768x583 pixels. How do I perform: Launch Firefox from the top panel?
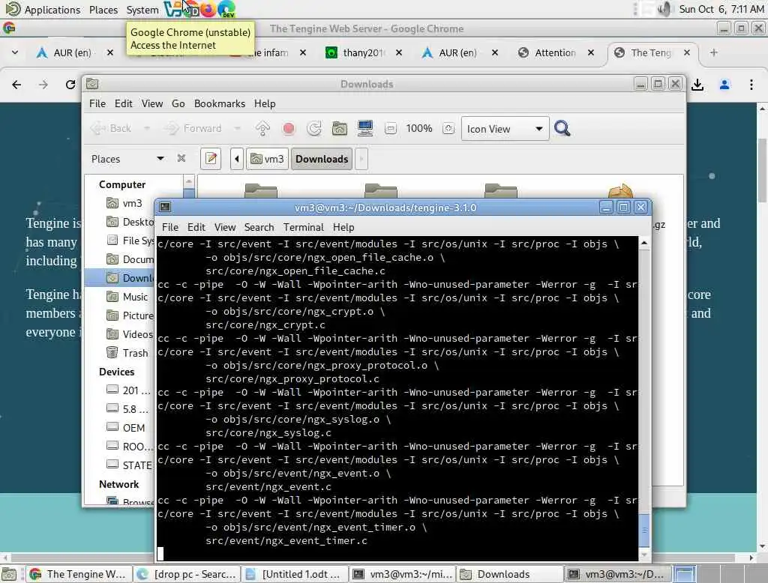[x=208, y=9]
